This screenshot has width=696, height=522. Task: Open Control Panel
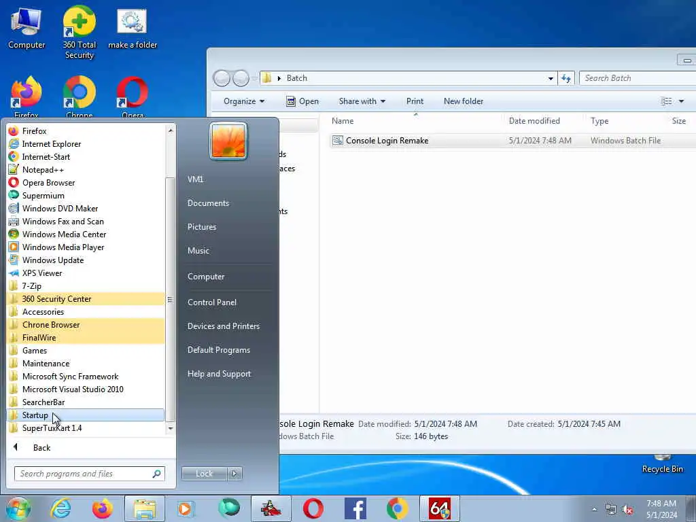[212, 302]
